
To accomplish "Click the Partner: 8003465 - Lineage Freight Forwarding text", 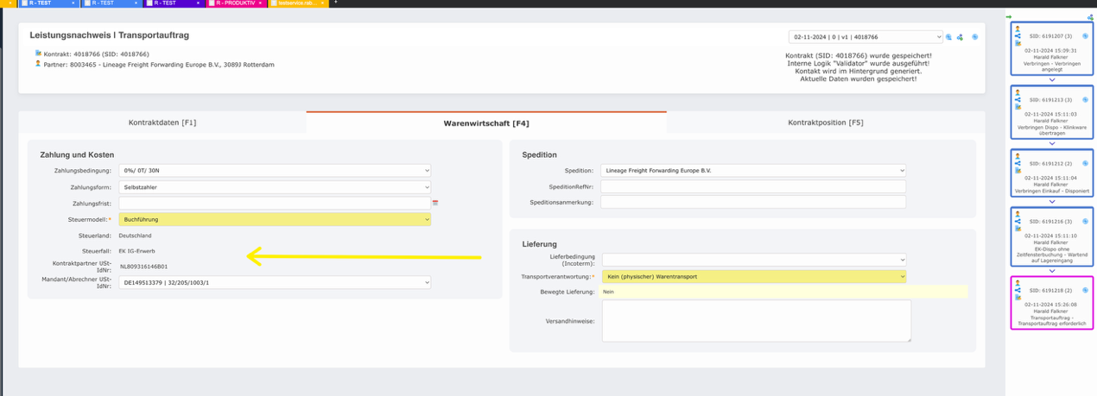I will coord(160,64).
